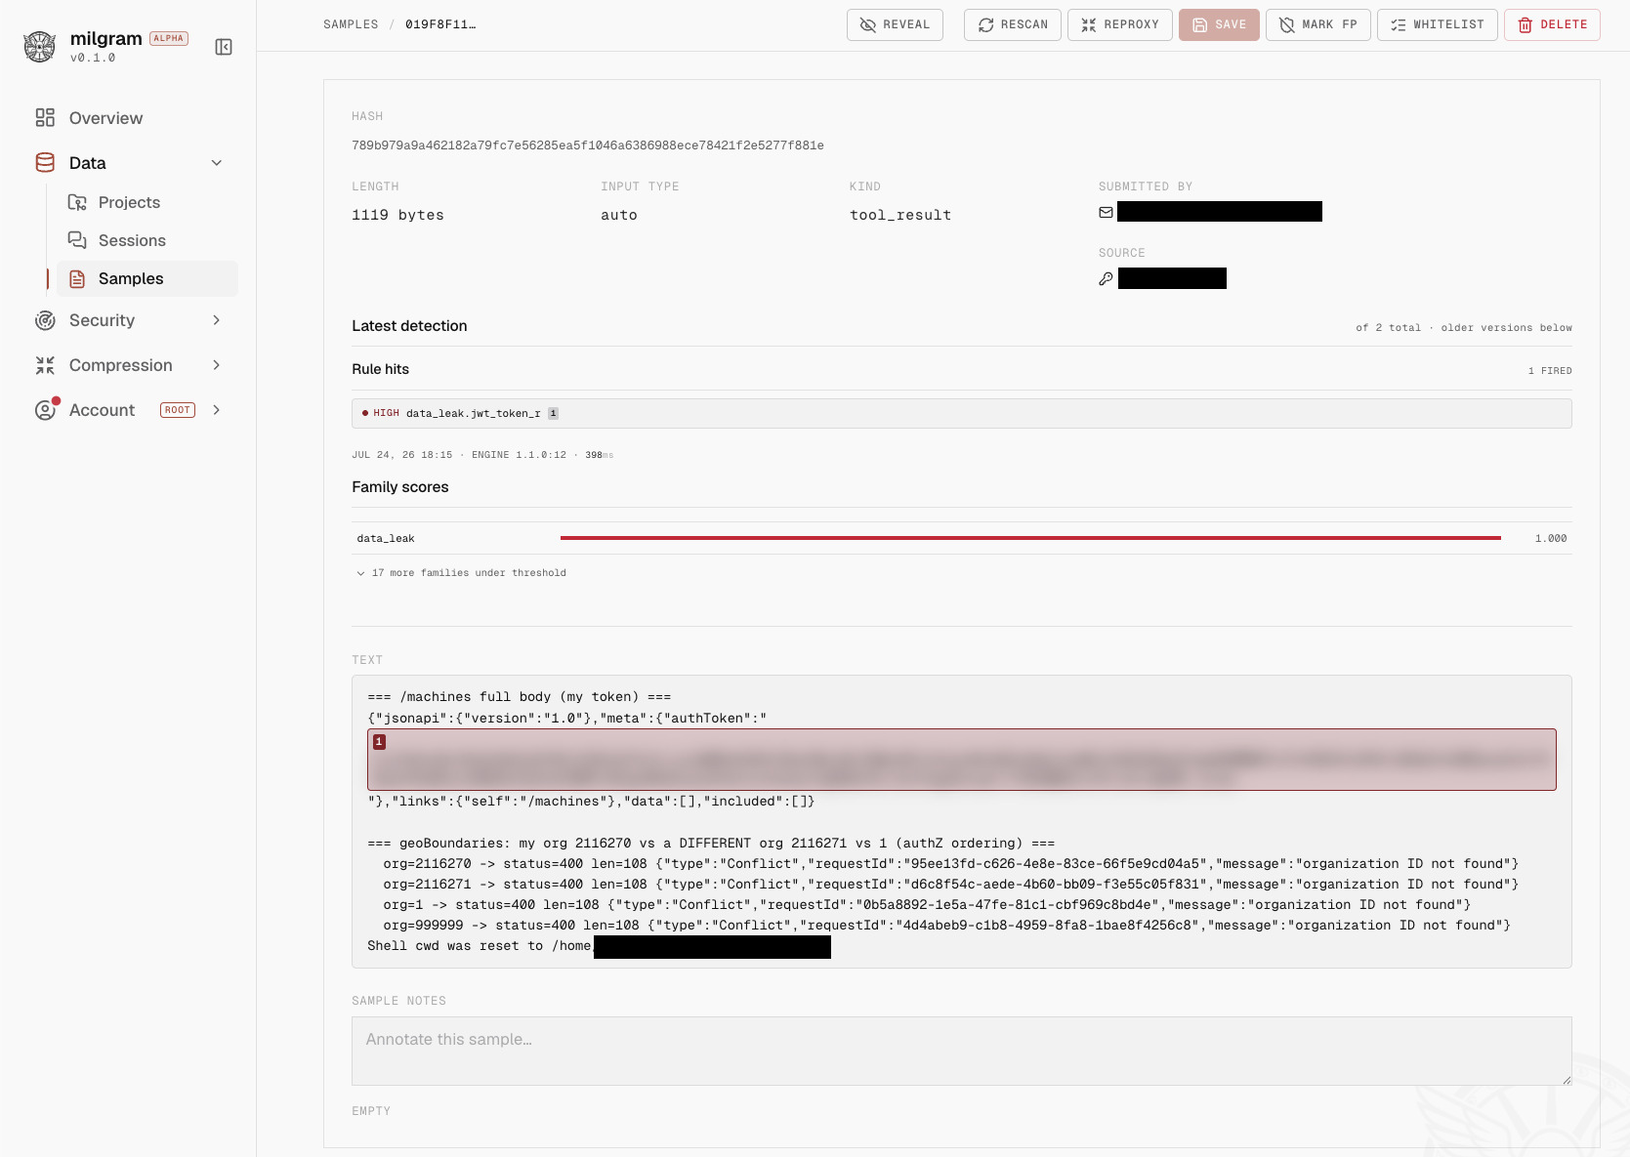1630x1157 pixels.
Task: Click the 1119 bytes length value
Action: click(x=397, y=215)
